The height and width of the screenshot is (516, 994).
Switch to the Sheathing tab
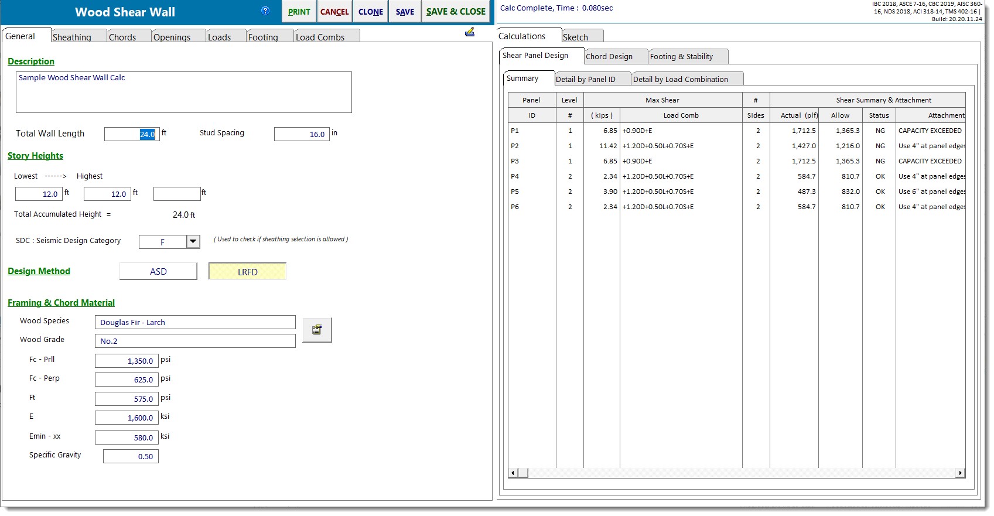pyautogui.click(x=72, y=37)
